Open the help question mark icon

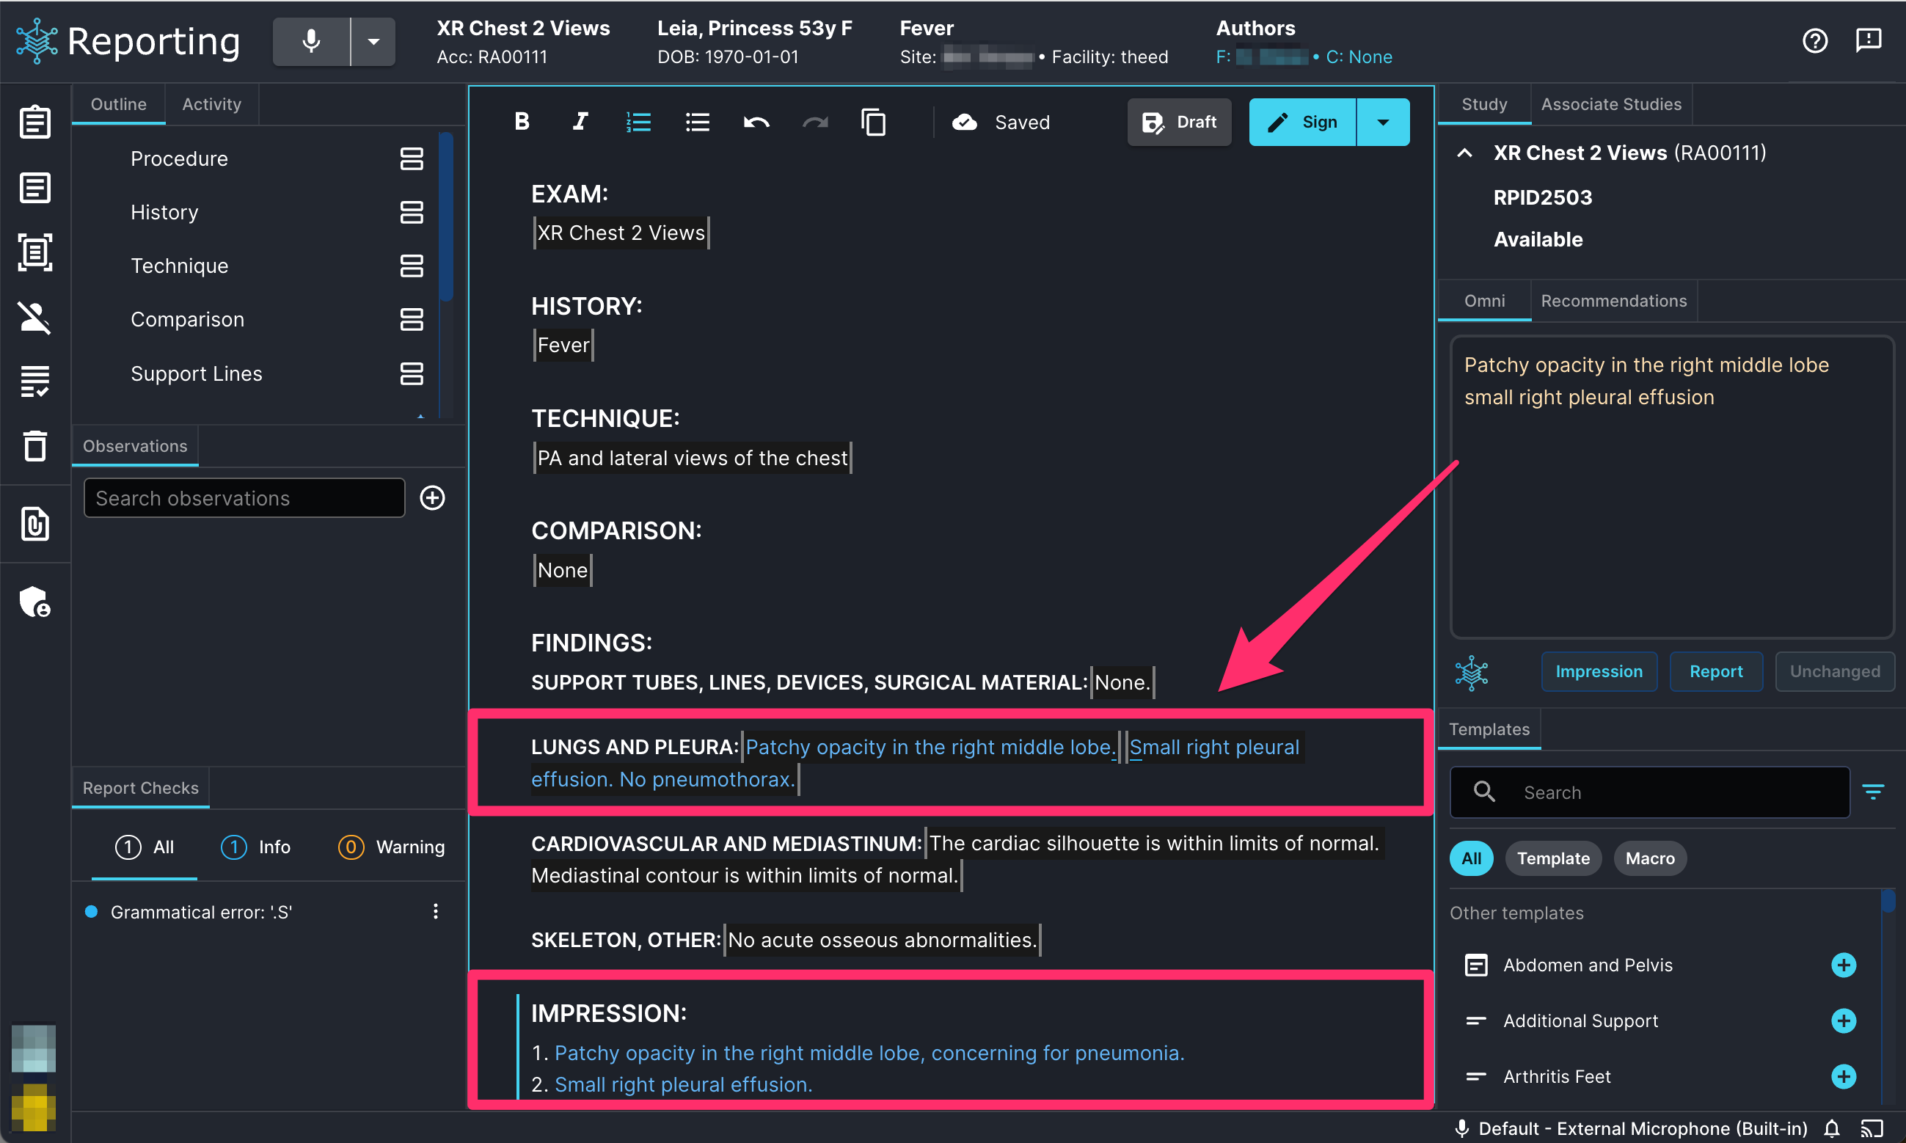[x=1814, y=40]
